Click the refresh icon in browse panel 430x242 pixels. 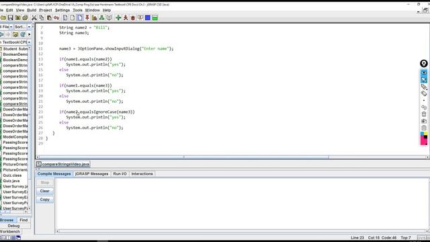point(23,34)
